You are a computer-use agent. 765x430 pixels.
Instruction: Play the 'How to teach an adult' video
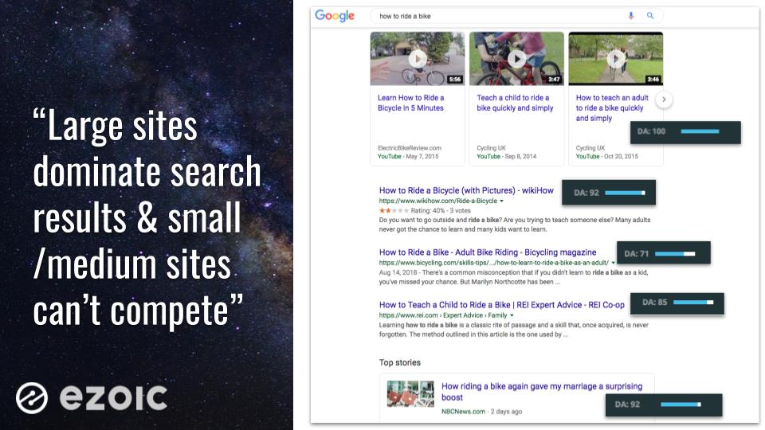[x=616, y=59]
